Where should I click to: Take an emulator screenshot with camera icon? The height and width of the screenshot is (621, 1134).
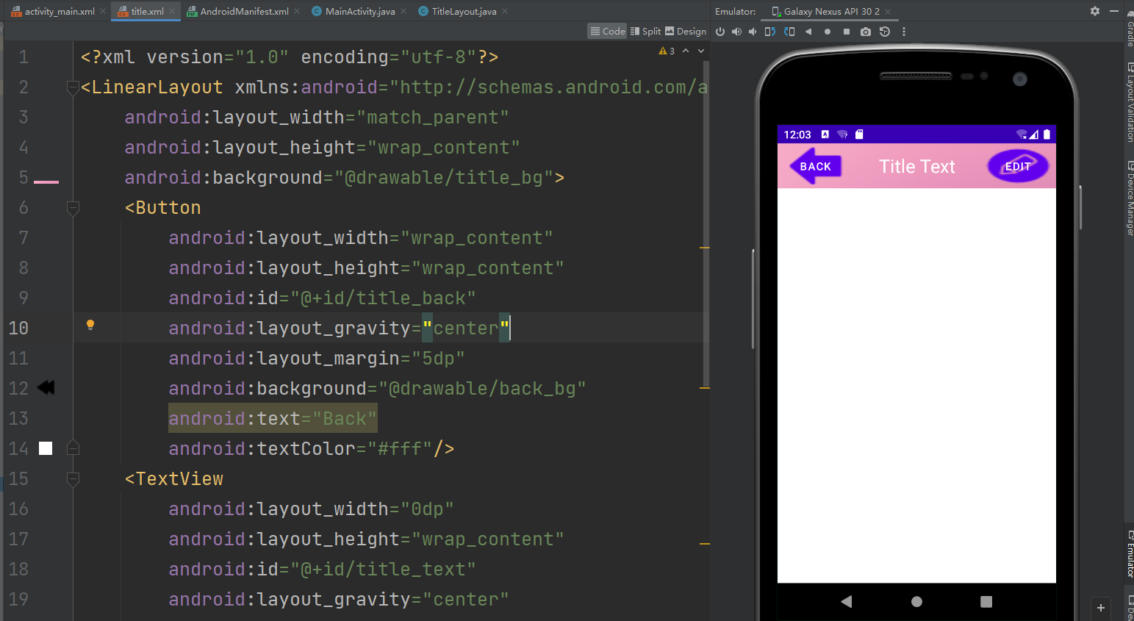(866, 32)
